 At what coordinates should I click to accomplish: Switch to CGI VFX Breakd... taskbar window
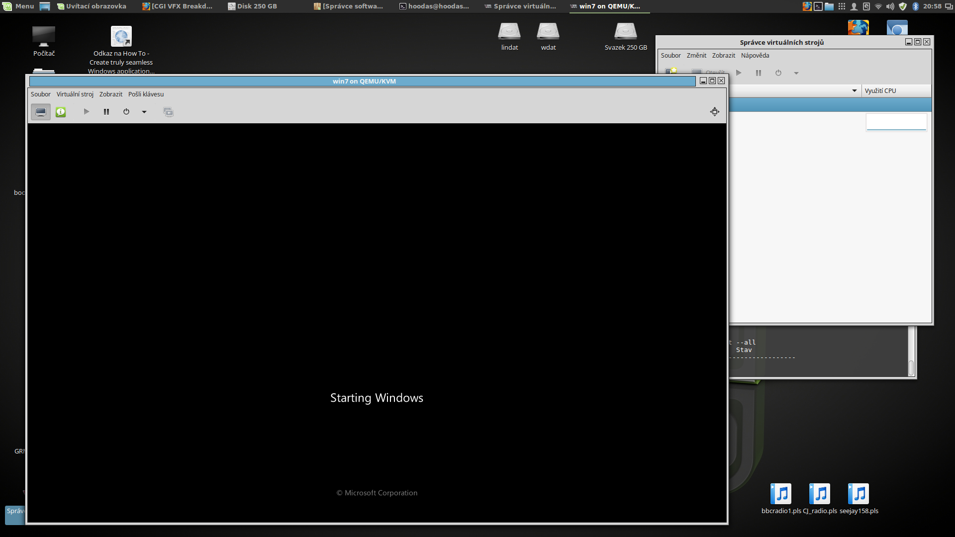[178, 6]
